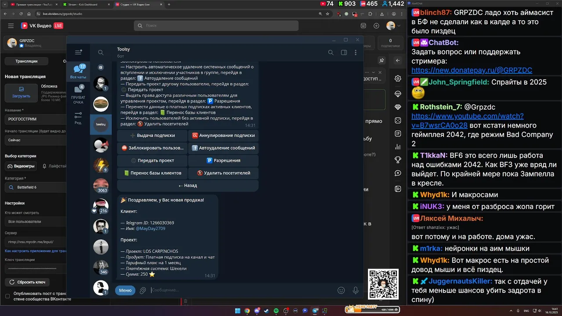Toggle Telegram right info panel icon
This screenshot has width=562, height=316.
(344, 53)
